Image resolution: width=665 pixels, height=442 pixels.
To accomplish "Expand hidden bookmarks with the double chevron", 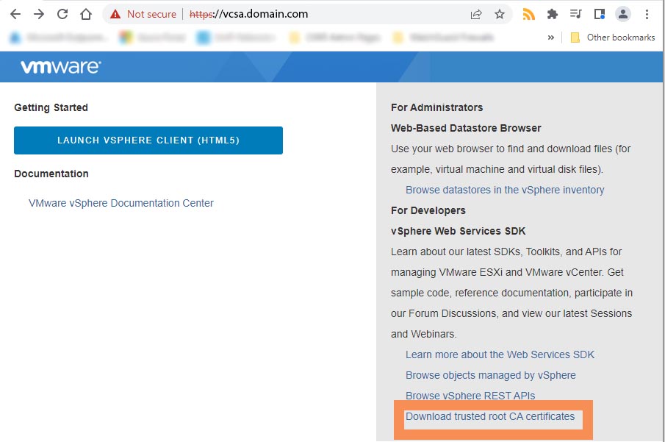I will coord(550,38).
